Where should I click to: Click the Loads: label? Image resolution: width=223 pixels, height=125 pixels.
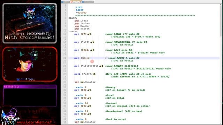point(73,31)
